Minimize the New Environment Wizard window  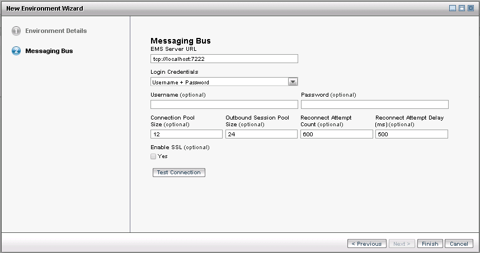[453, 8]
